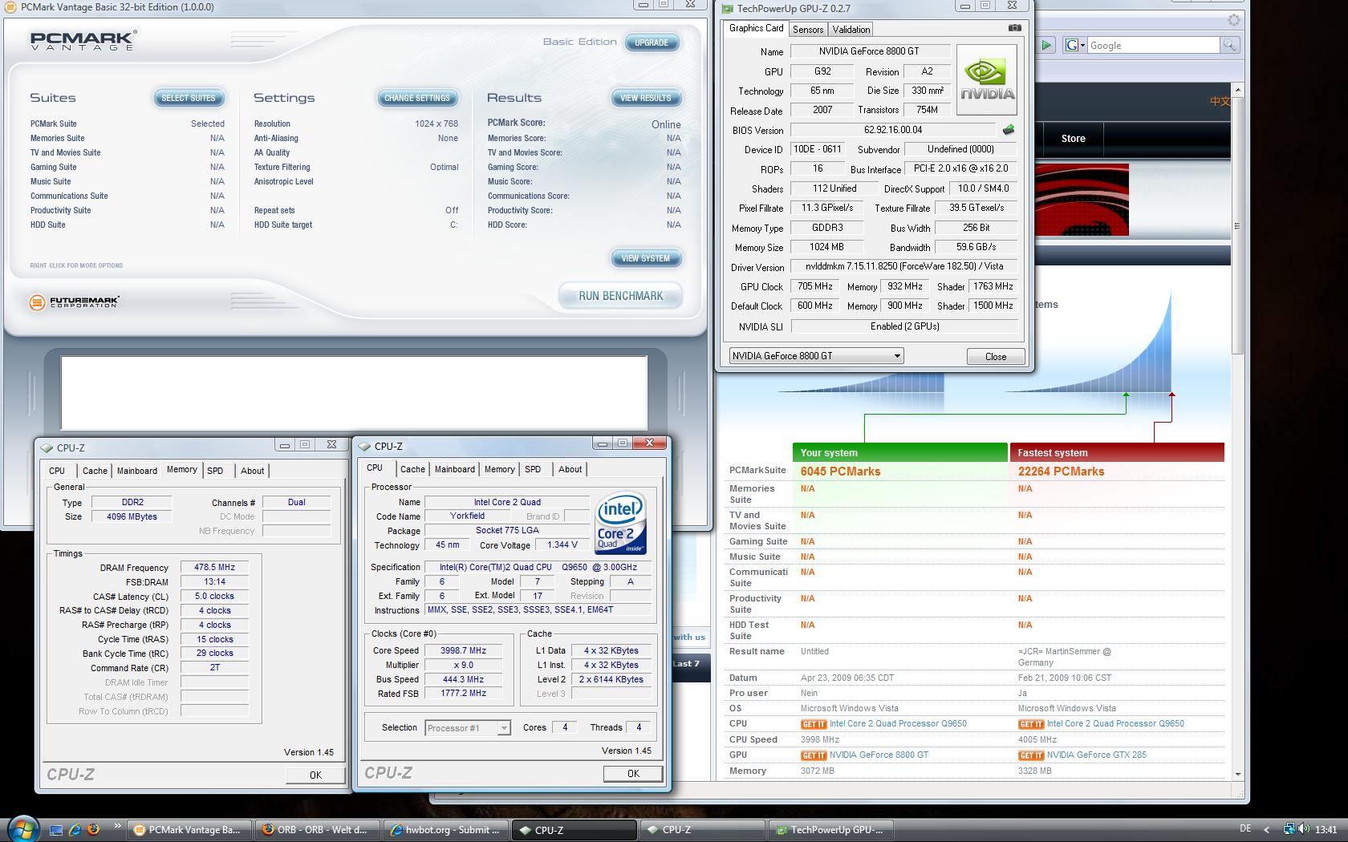Click scroll-down arrow of browser page
Viewport: 1348px width, 842px height.
click(x=1237, y=774)
